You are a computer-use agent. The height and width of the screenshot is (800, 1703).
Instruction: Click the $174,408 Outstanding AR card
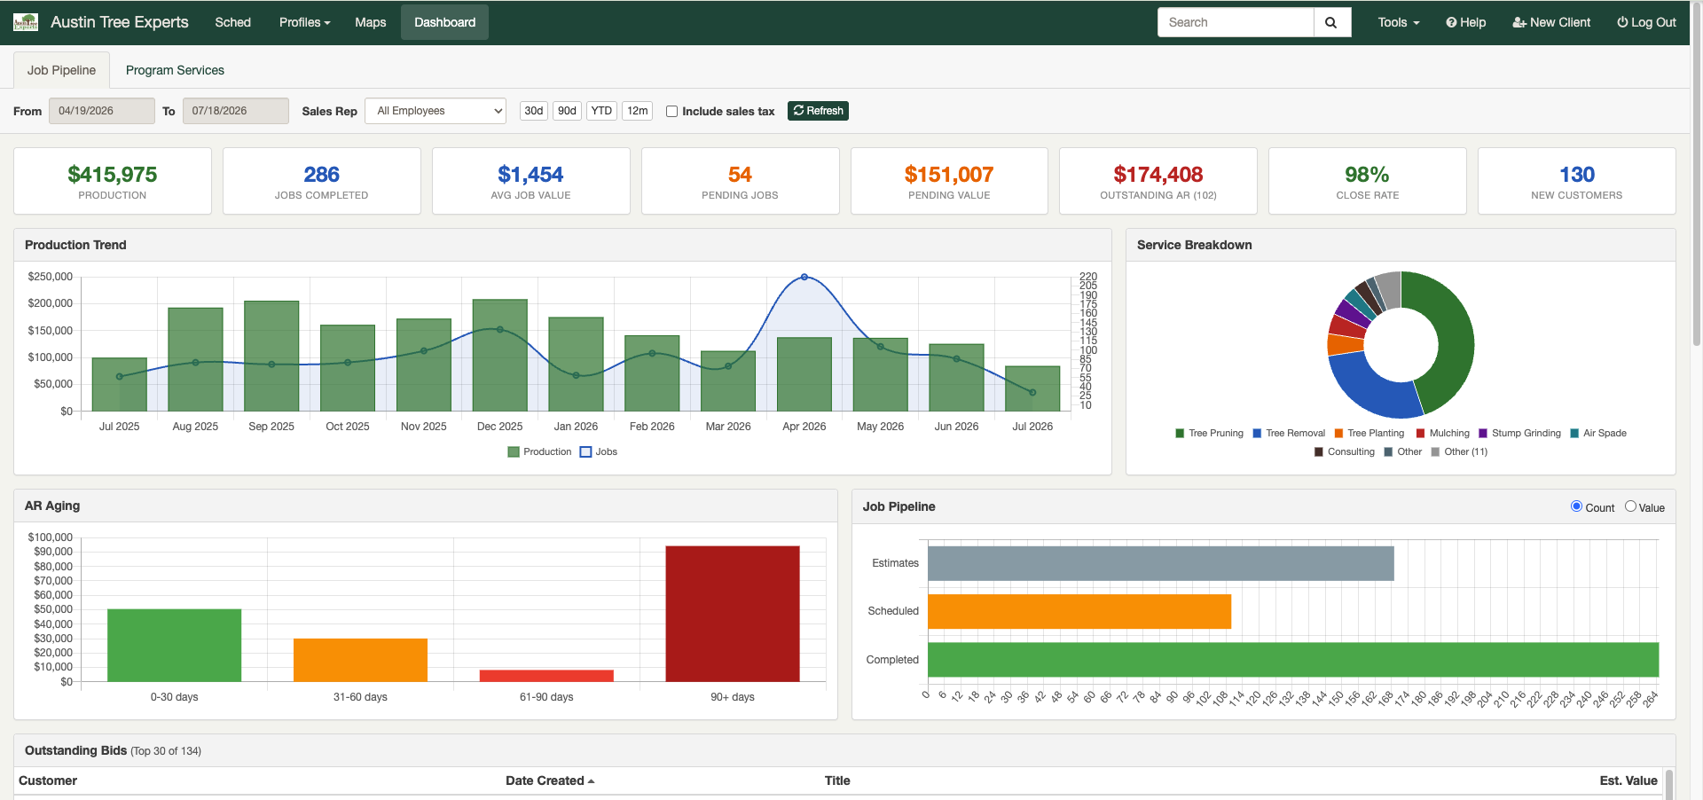[1158, 181]
